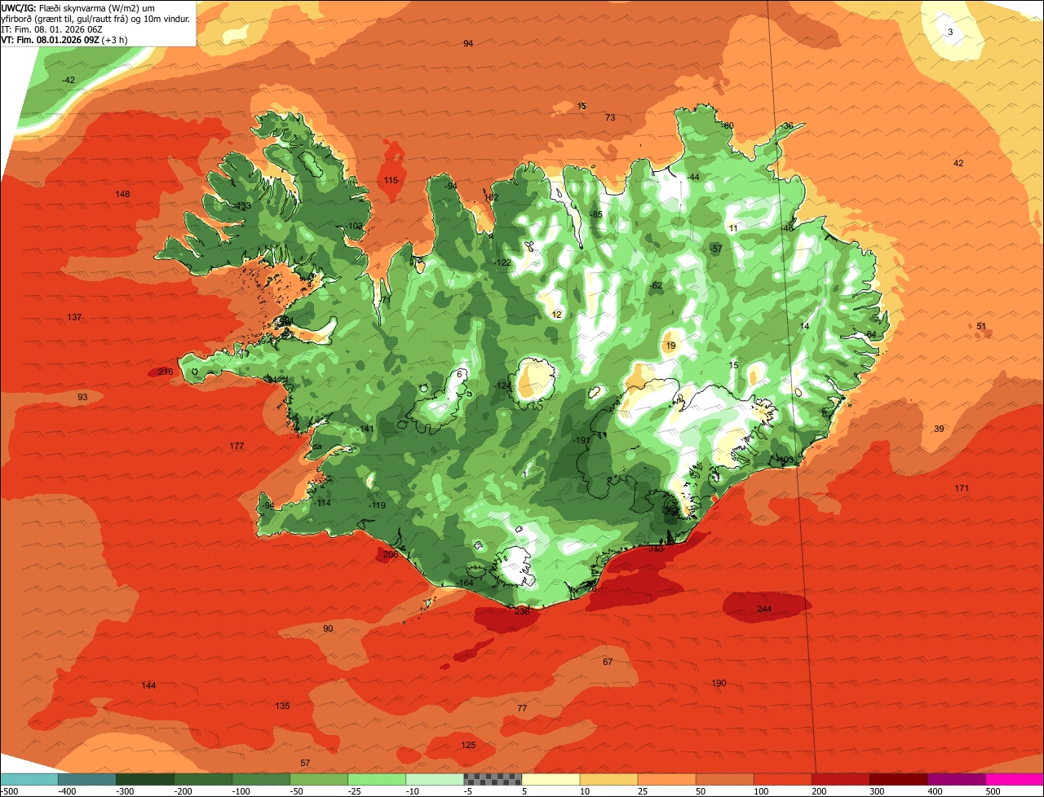Click map value '115' in the red patch
This screenshot has width=1044, height=797.
(391, 180)
